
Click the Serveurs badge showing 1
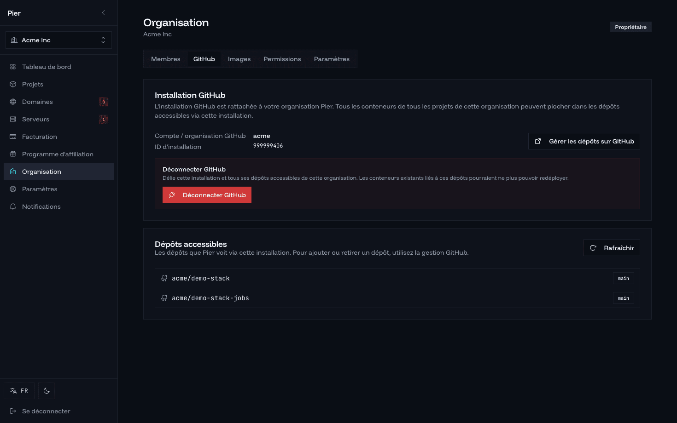pos(104,119)
